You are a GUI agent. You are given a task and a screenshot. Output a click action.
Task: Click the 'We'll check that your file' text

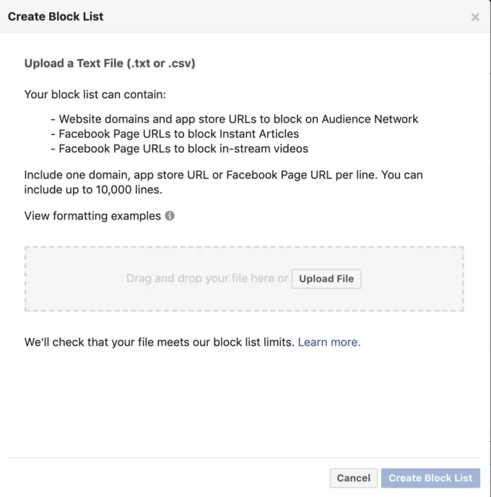[x=159, y=342]
